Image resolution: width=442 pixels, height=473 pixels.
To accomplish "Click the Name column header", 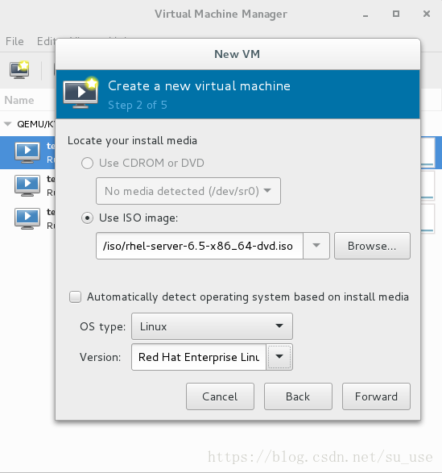I will pos(19,100).
